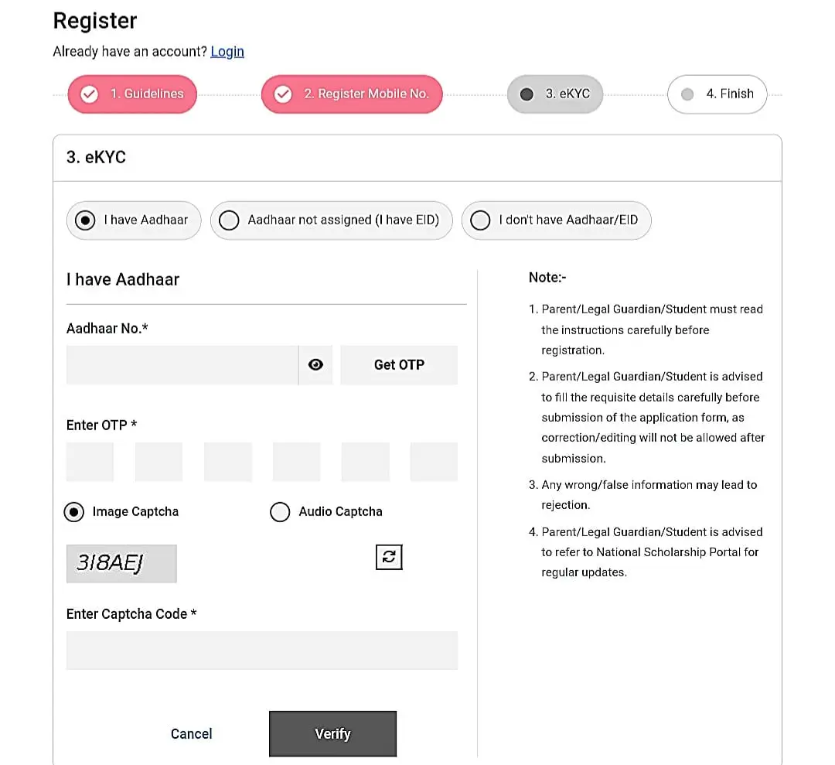Focus the Aadhaar No. input field

coord(182,365)
